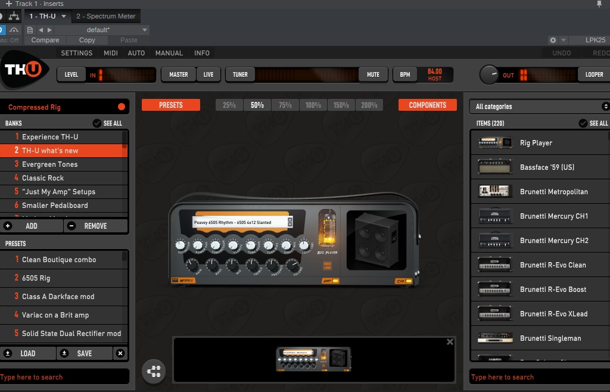This screenshot has width=610, height=392.
Task: Select the Bassface '59 amp thumbnail icon
Action: point(495,167)
